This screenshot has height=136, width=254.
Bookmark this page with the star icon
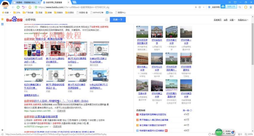(x=200, y=7)
